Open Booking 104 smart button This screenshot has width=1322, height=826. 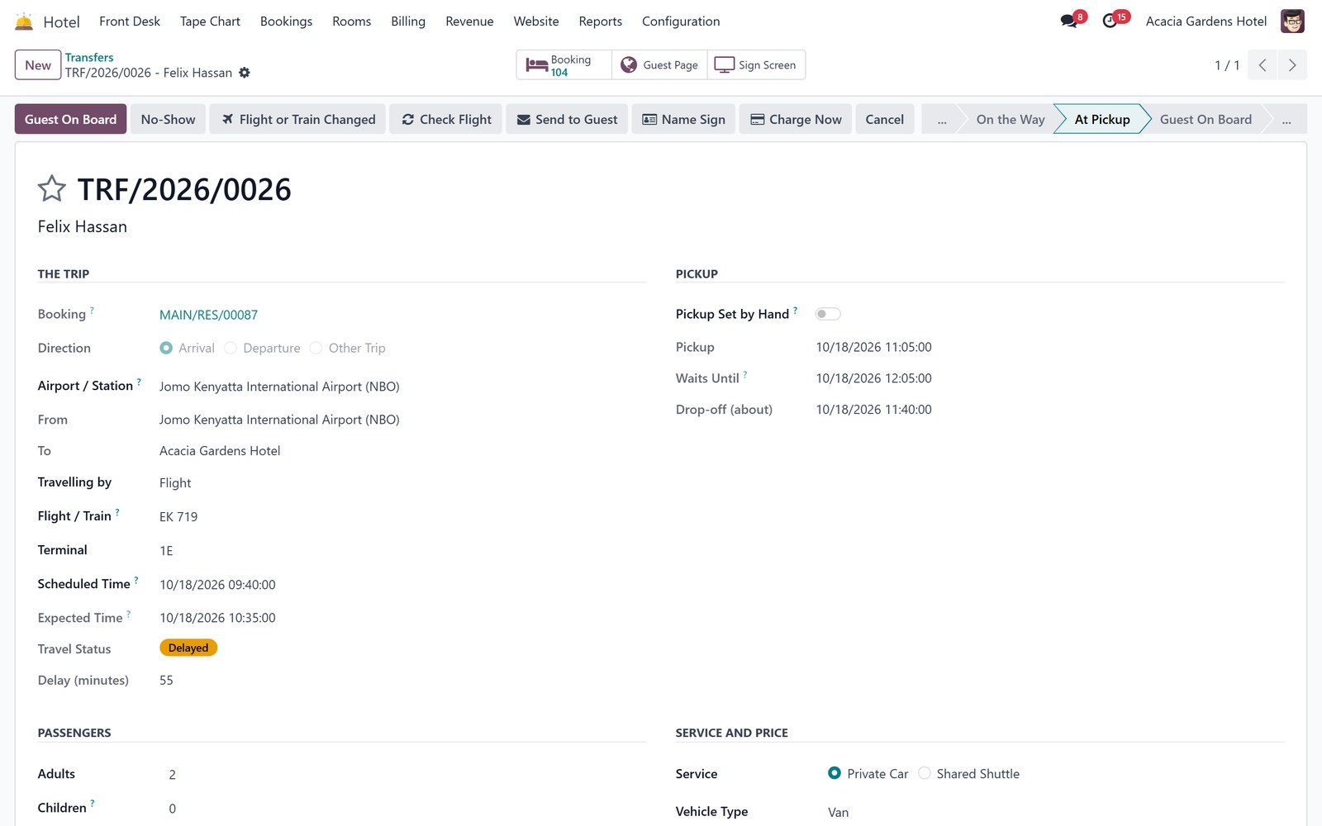pos(564,65)
